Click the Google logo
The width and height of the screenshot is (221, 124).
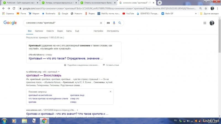tap(10, 23)
